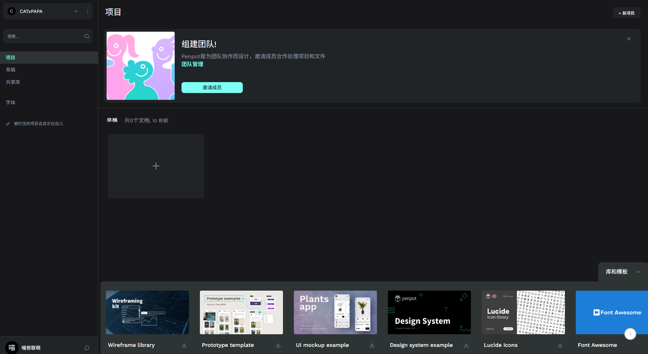Click the Prototype template label
The width and height of the screenshot is (648, 354).
[x=228, y=345]
